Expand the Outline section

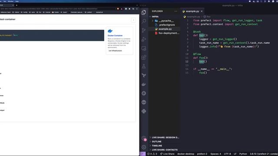pos(164,142)
